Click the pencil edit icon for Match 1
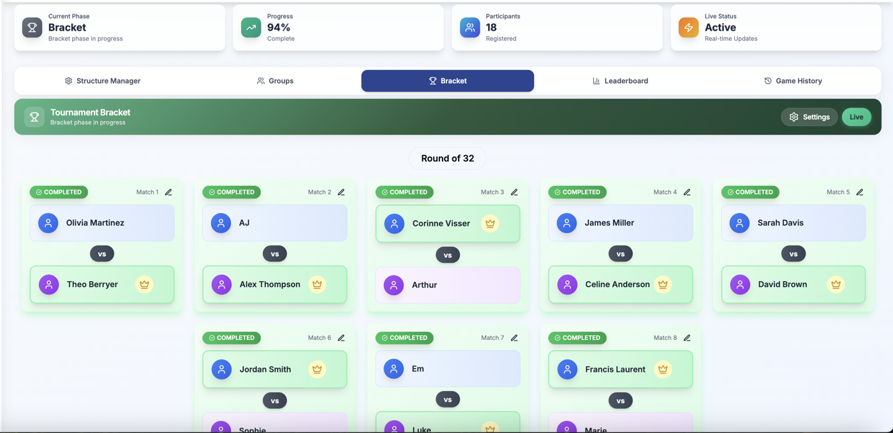 168,192
